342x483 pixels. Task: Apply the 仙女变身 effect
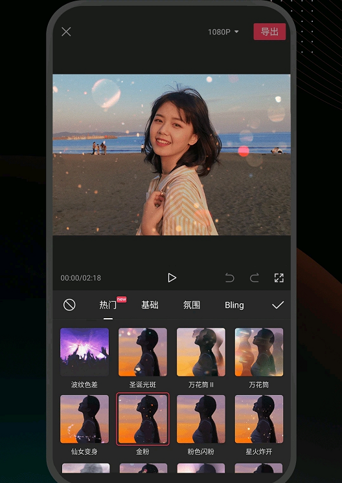[x=85, y=419]
